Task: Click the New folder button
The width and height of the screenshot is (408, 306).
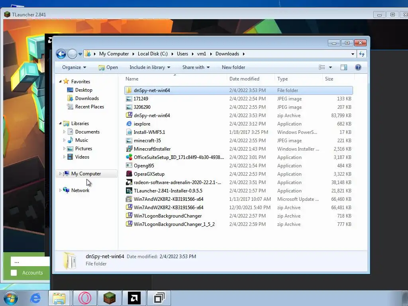Action: click(x=233, y=67)
